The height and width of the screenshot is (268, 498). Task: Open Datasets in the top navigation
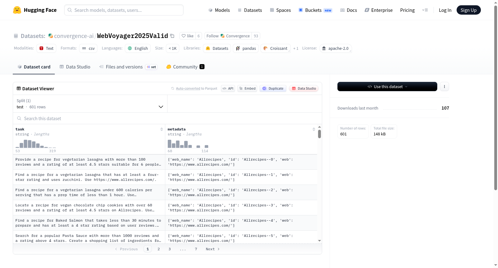point(250,10)
